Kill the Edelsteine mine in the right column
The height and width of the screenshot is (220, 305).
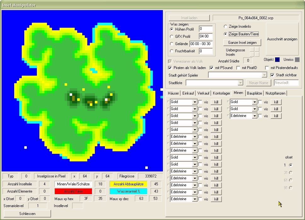(276, 116)
